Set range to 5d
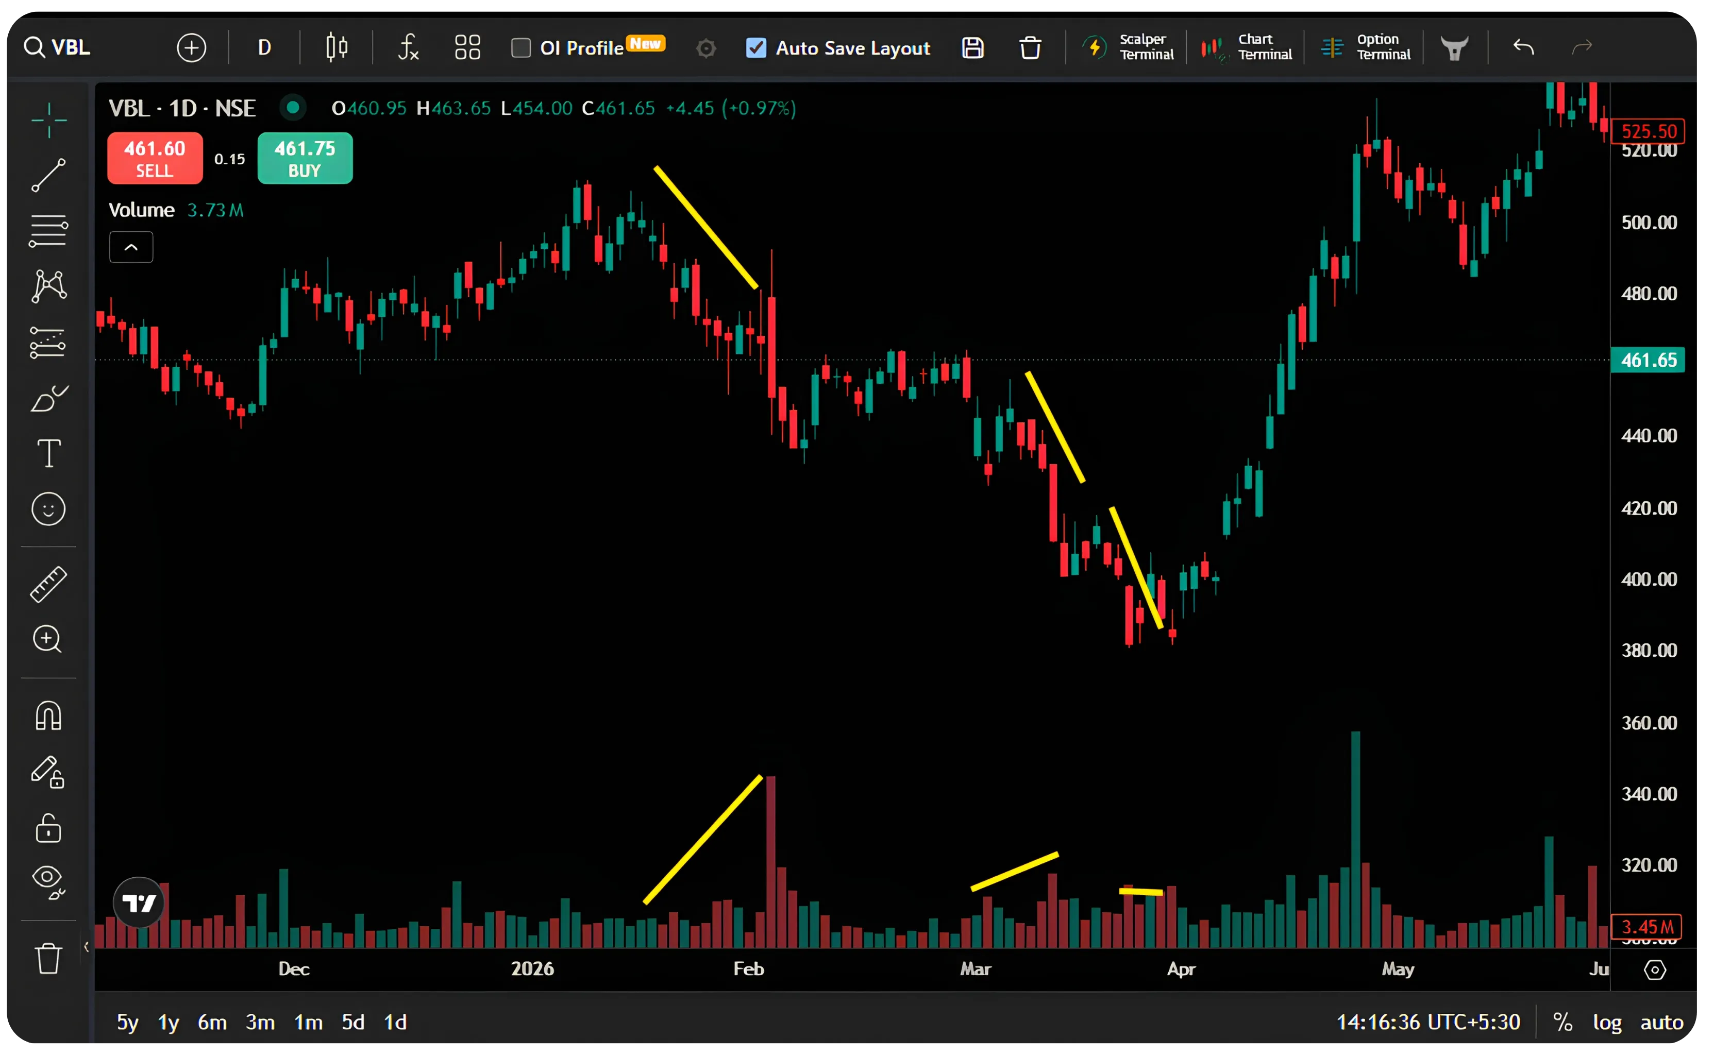 (353, 1024)
